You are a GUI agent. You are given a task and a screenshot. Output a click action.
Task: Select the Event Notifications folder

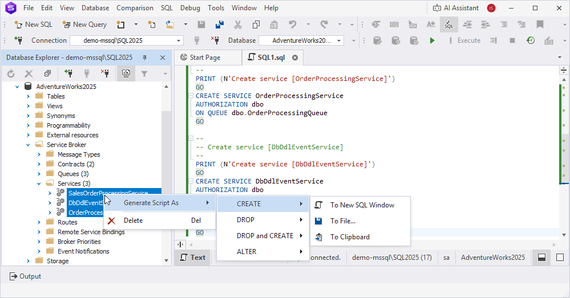click(x=83, y=251)
